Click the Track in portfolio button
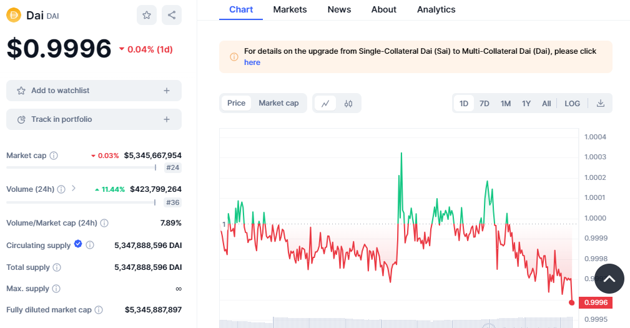630x328 pixels. (94, 119)
